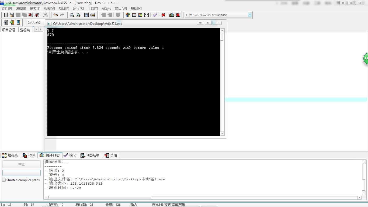Click the 关闭 bottom tab
This screenshot has width=368, height=207.
(x=111, y=156)
